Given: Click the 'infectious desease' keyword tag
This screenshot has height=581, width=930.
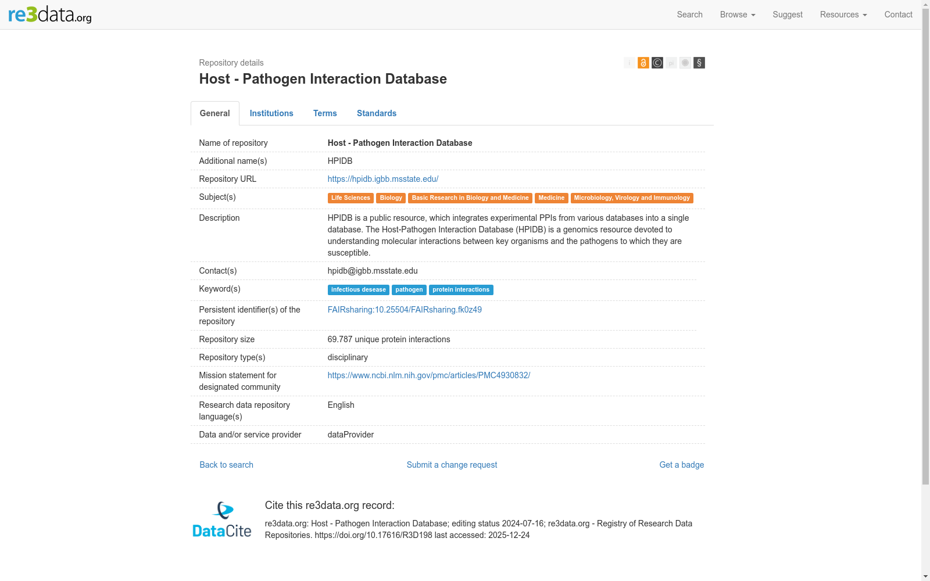Looking at the screenshot, I should 359,290.
